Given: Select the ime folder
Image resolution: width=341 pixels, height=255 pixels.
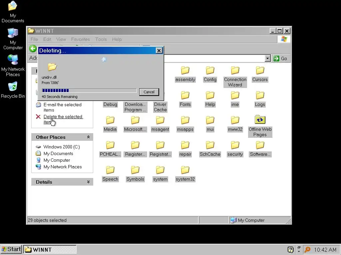Looking at the screenshot, I should [x=235, y=99].
